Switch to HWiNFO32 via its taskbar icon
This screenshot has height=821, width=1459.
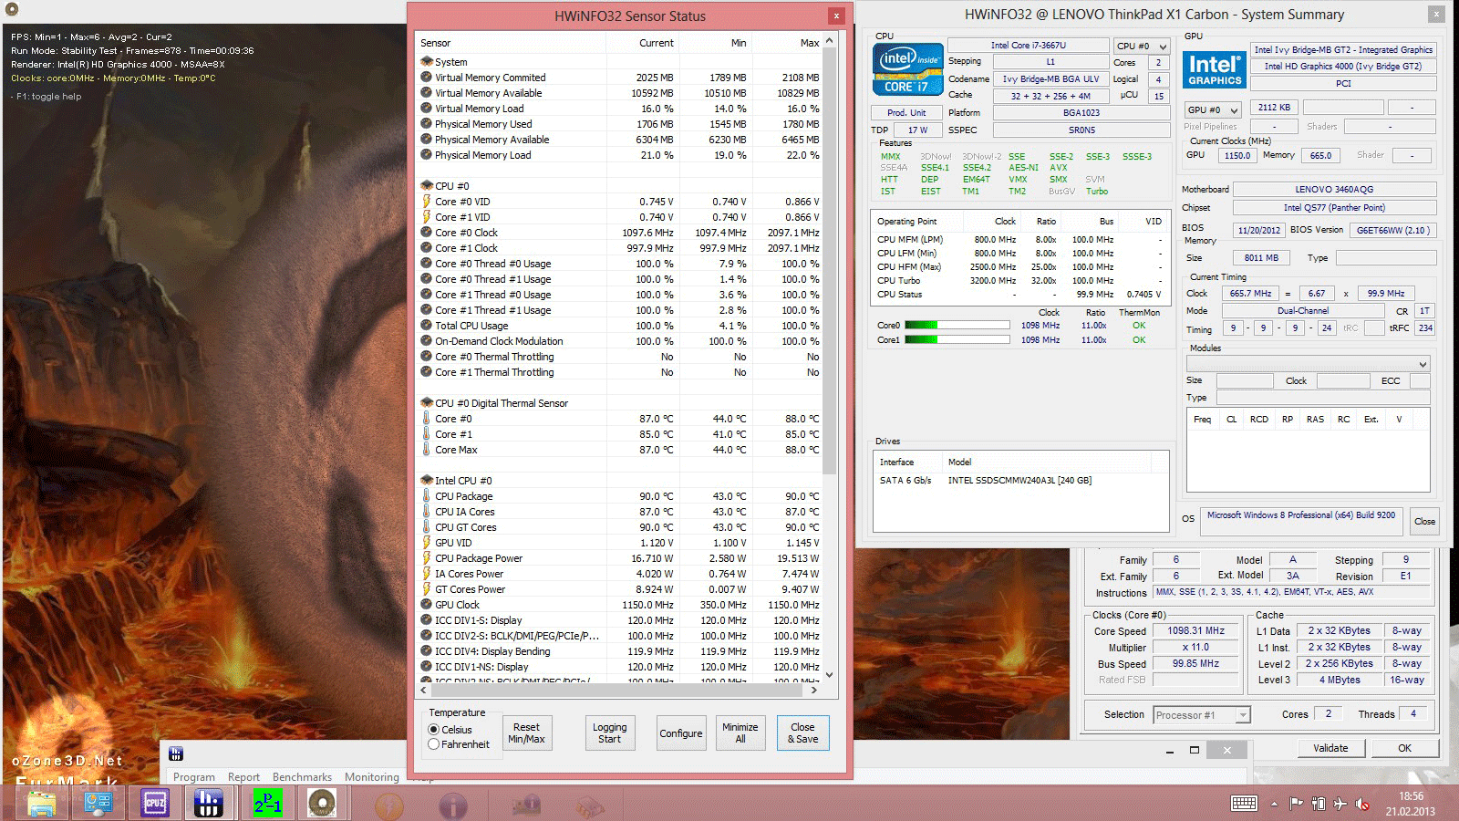209,804
